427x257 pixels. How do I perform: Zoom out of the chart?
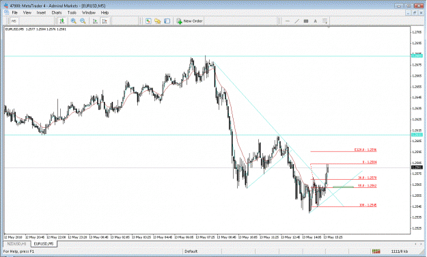(x=83, y=21)
